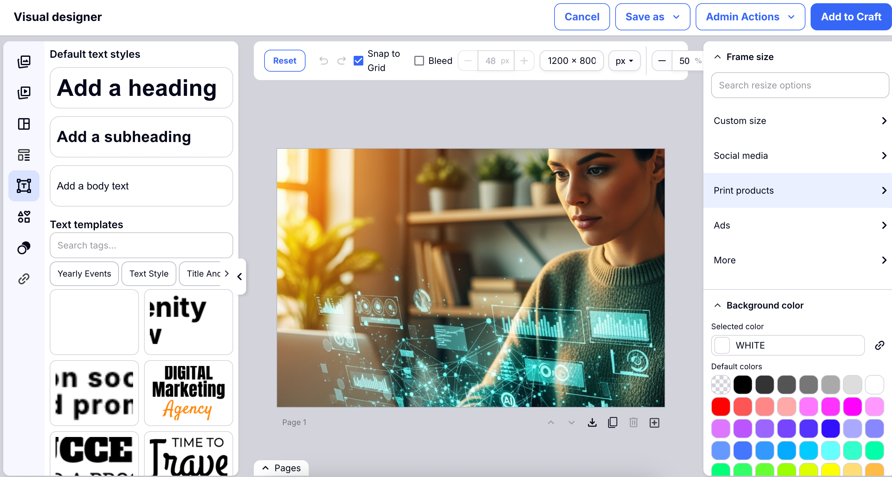The image size is (892, 477).
Task: Enable the Bleed checkbox
Action: click(419, 61)
